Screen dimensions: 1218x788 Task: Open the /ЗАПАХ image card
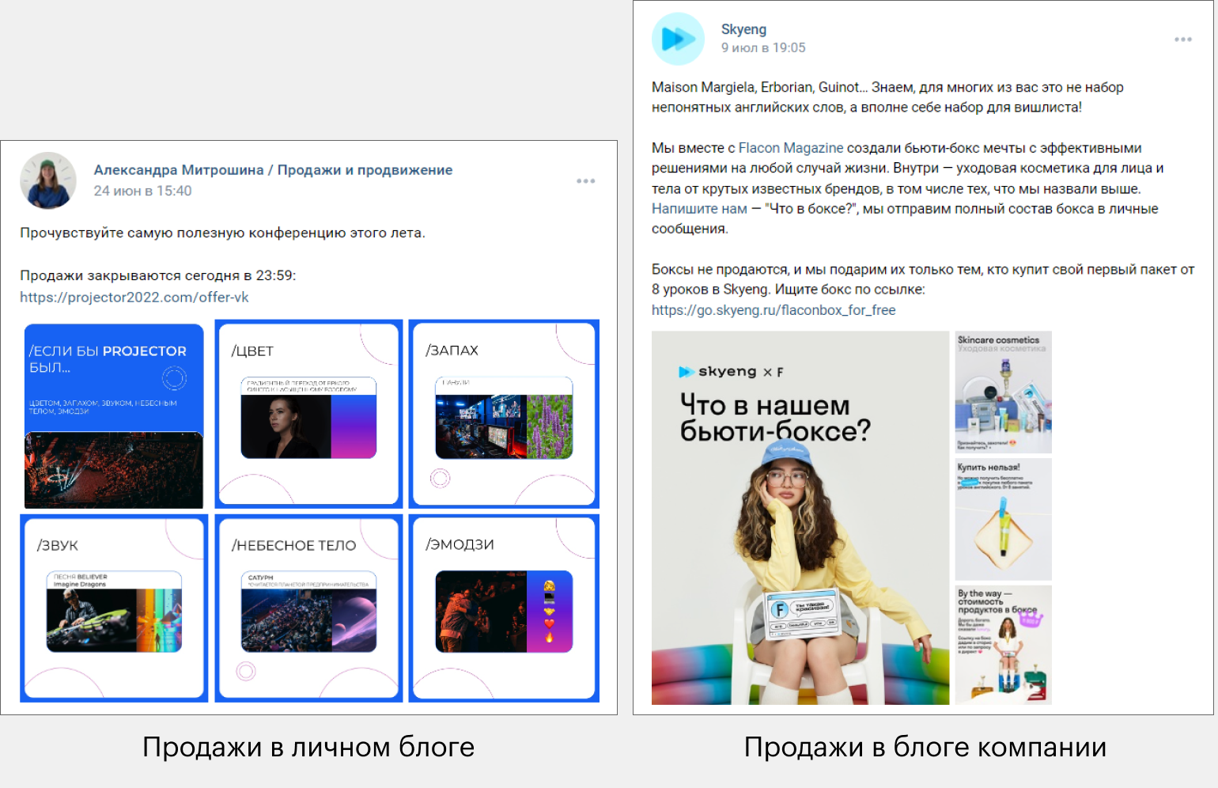504,414
